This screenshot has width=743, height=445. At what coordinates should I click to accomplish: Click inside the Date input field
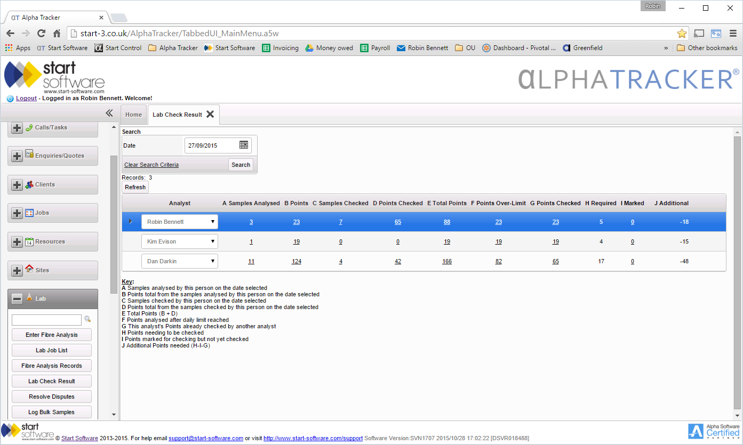[x=211, y=144]
